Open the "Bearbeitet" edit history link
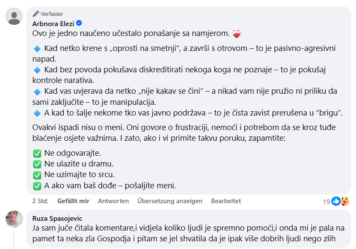This screenshot has width=356, height=249. 226,201
